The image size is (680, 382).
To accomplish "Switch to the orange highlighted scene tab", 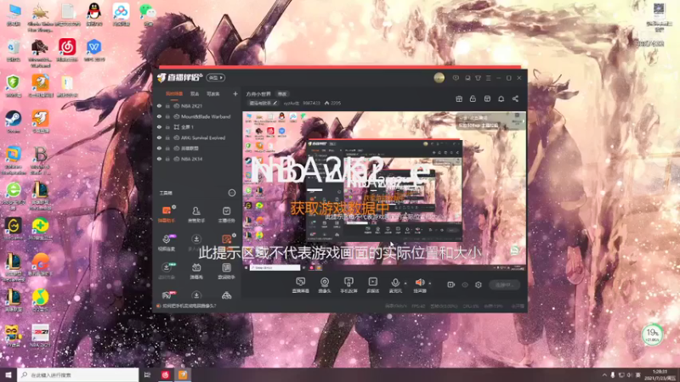I will [x=174, y=93].
